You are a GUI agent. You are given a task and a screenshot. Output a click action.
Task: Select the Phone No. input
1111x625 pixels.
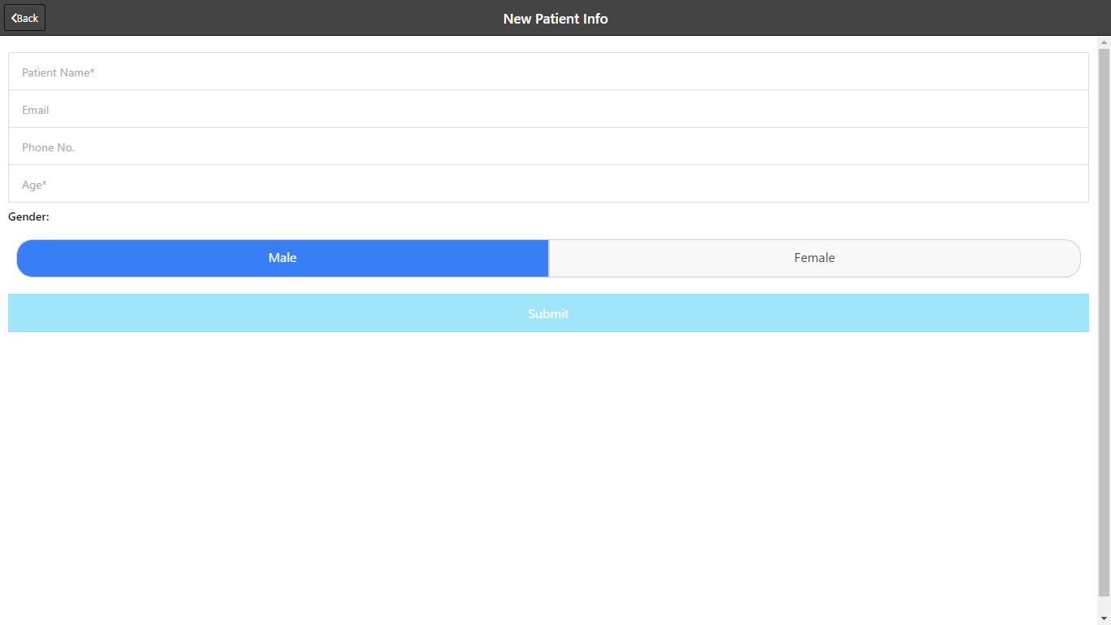tap(548, 147)
